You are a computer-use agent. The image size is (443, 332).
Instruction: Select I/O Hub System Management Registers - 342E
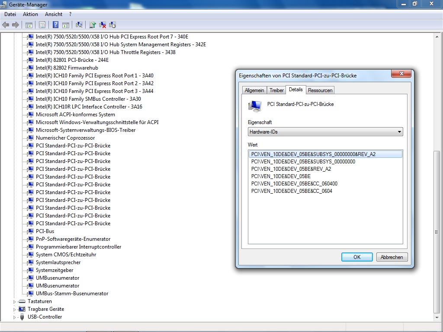point(121,45)
